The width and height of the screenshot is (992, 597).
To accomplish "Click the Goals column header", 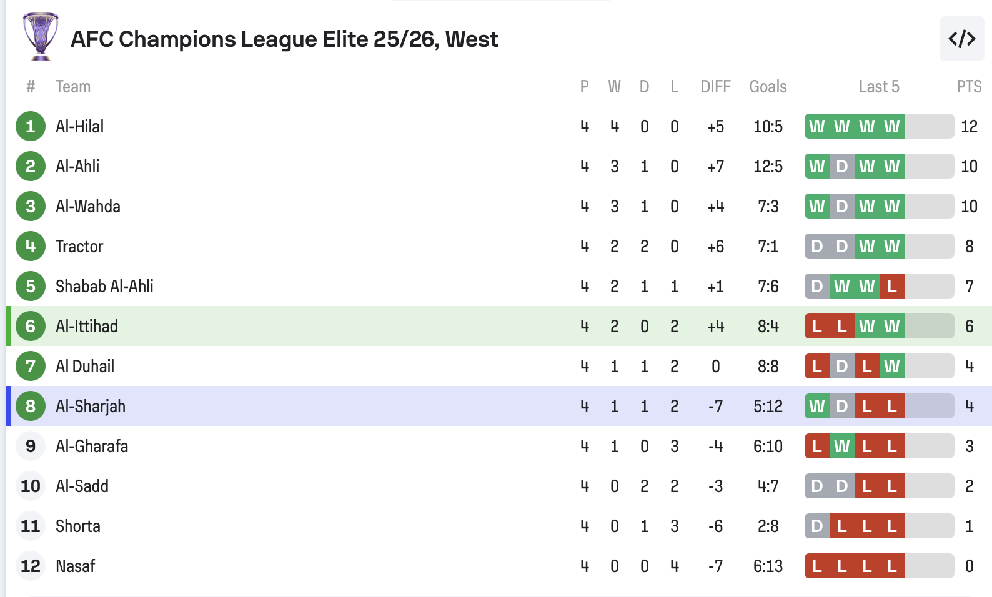I will pyautogui.click(x=768, y=87).
